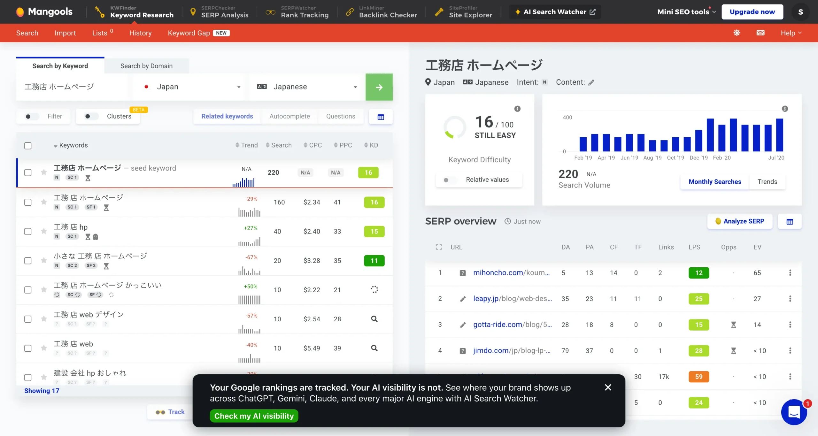The image size is (818, 436).
Task: Switch to the Search by Domain tab
Action: [146, 66]
